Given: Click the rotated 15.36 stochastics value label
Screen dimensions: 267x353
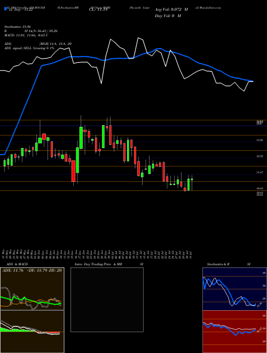Looking at the screenshot, I should [260, 305].
